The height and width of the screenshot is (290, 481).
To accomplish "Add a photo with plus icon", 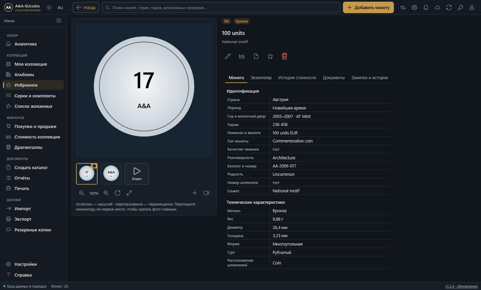I will click(x=195, y=193).
